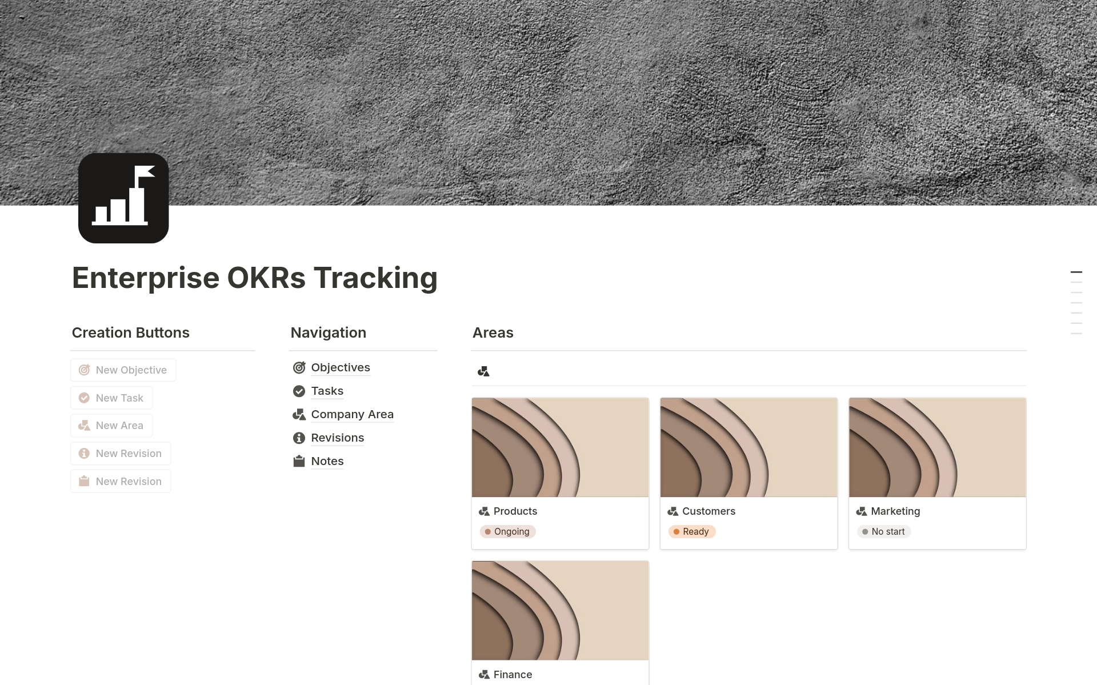1097x685 pixels.
Task: Click the Ongoing status tag on Products
Action: [x=507, y=531]
